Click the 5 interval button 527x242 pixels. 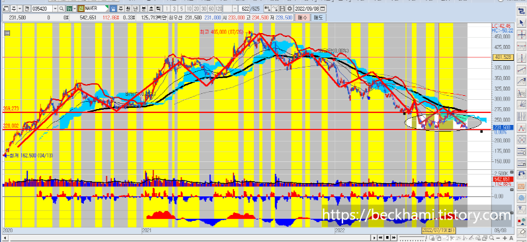point(181,9)
